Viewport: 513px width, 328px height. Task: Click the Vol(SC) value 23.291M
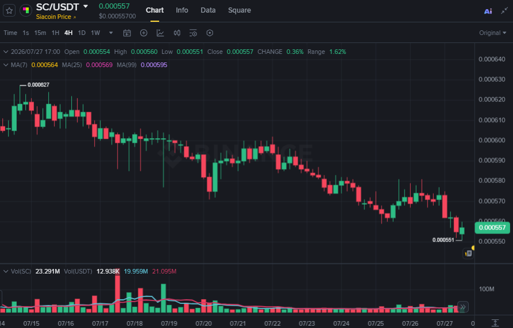[x=48, y=271]
